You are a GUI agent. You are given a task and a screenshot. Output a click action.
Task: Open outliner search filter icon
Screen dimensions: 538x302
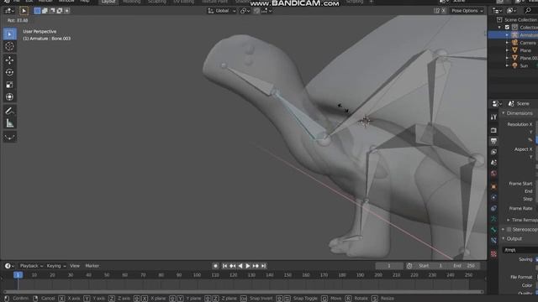pos(528,11)
